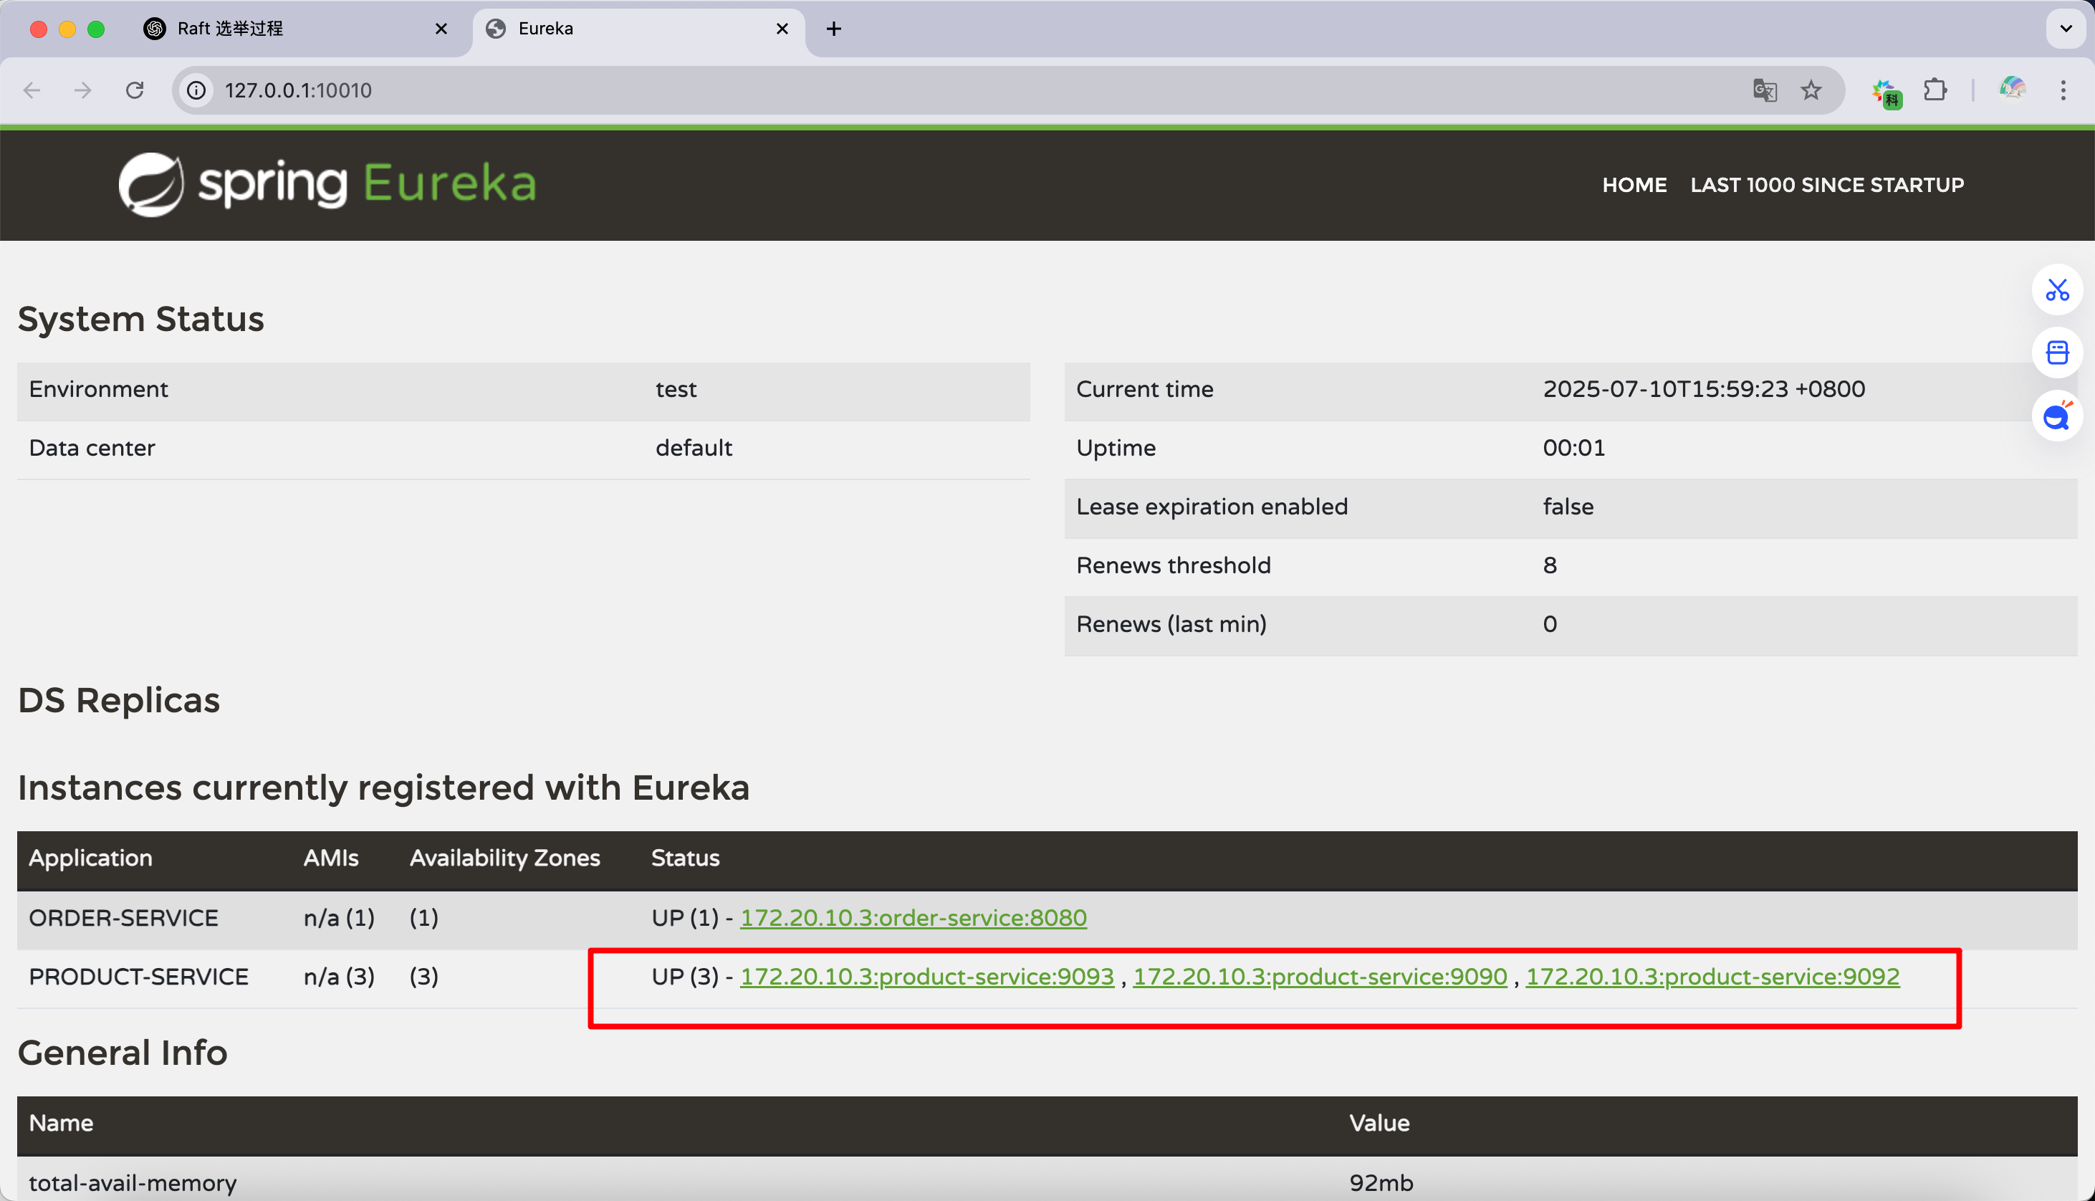The height and width of the screenshot is (1201, 2095).
Task: Click the System Status heading
Action: tap(141, 319)
